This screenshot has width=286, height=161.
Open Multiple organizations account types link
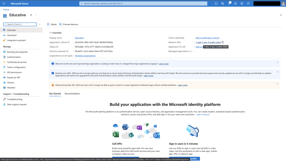click(85, 56)
